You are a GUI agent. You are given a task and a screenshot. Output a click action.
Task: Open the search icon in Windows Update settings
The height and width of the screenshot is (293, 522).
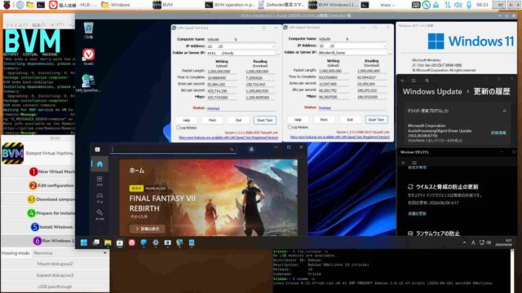[x=427, y=81]
